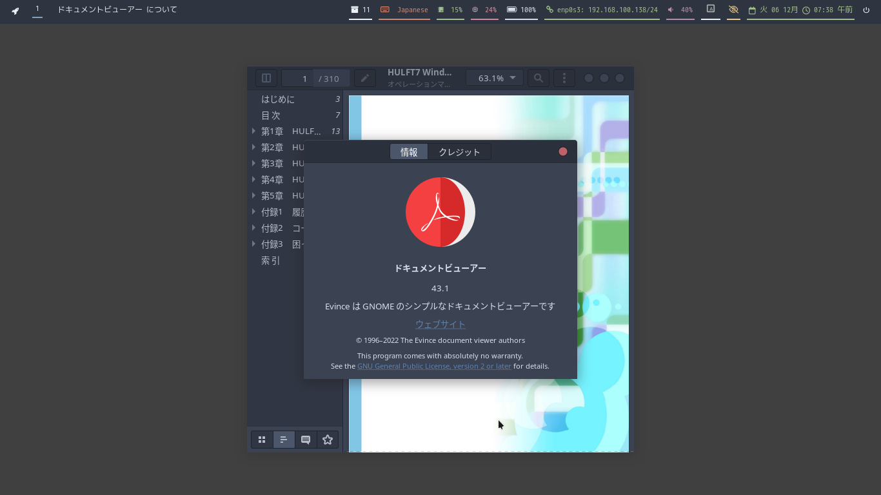Viewport: 881px width, 495px height.
Task: Expand 第3章 outline entry
Action: point(254,163)
